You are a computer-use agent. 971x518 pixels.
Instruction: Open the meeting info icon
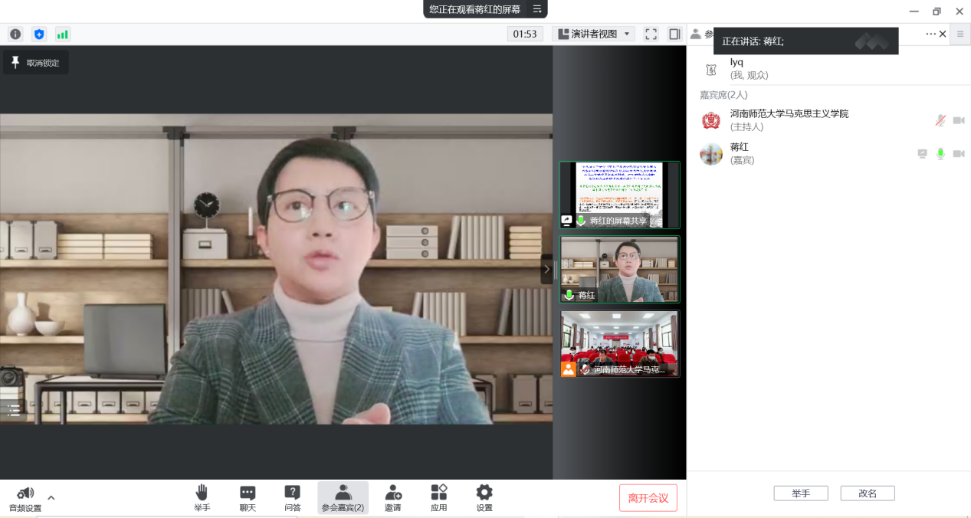[15, 34]
